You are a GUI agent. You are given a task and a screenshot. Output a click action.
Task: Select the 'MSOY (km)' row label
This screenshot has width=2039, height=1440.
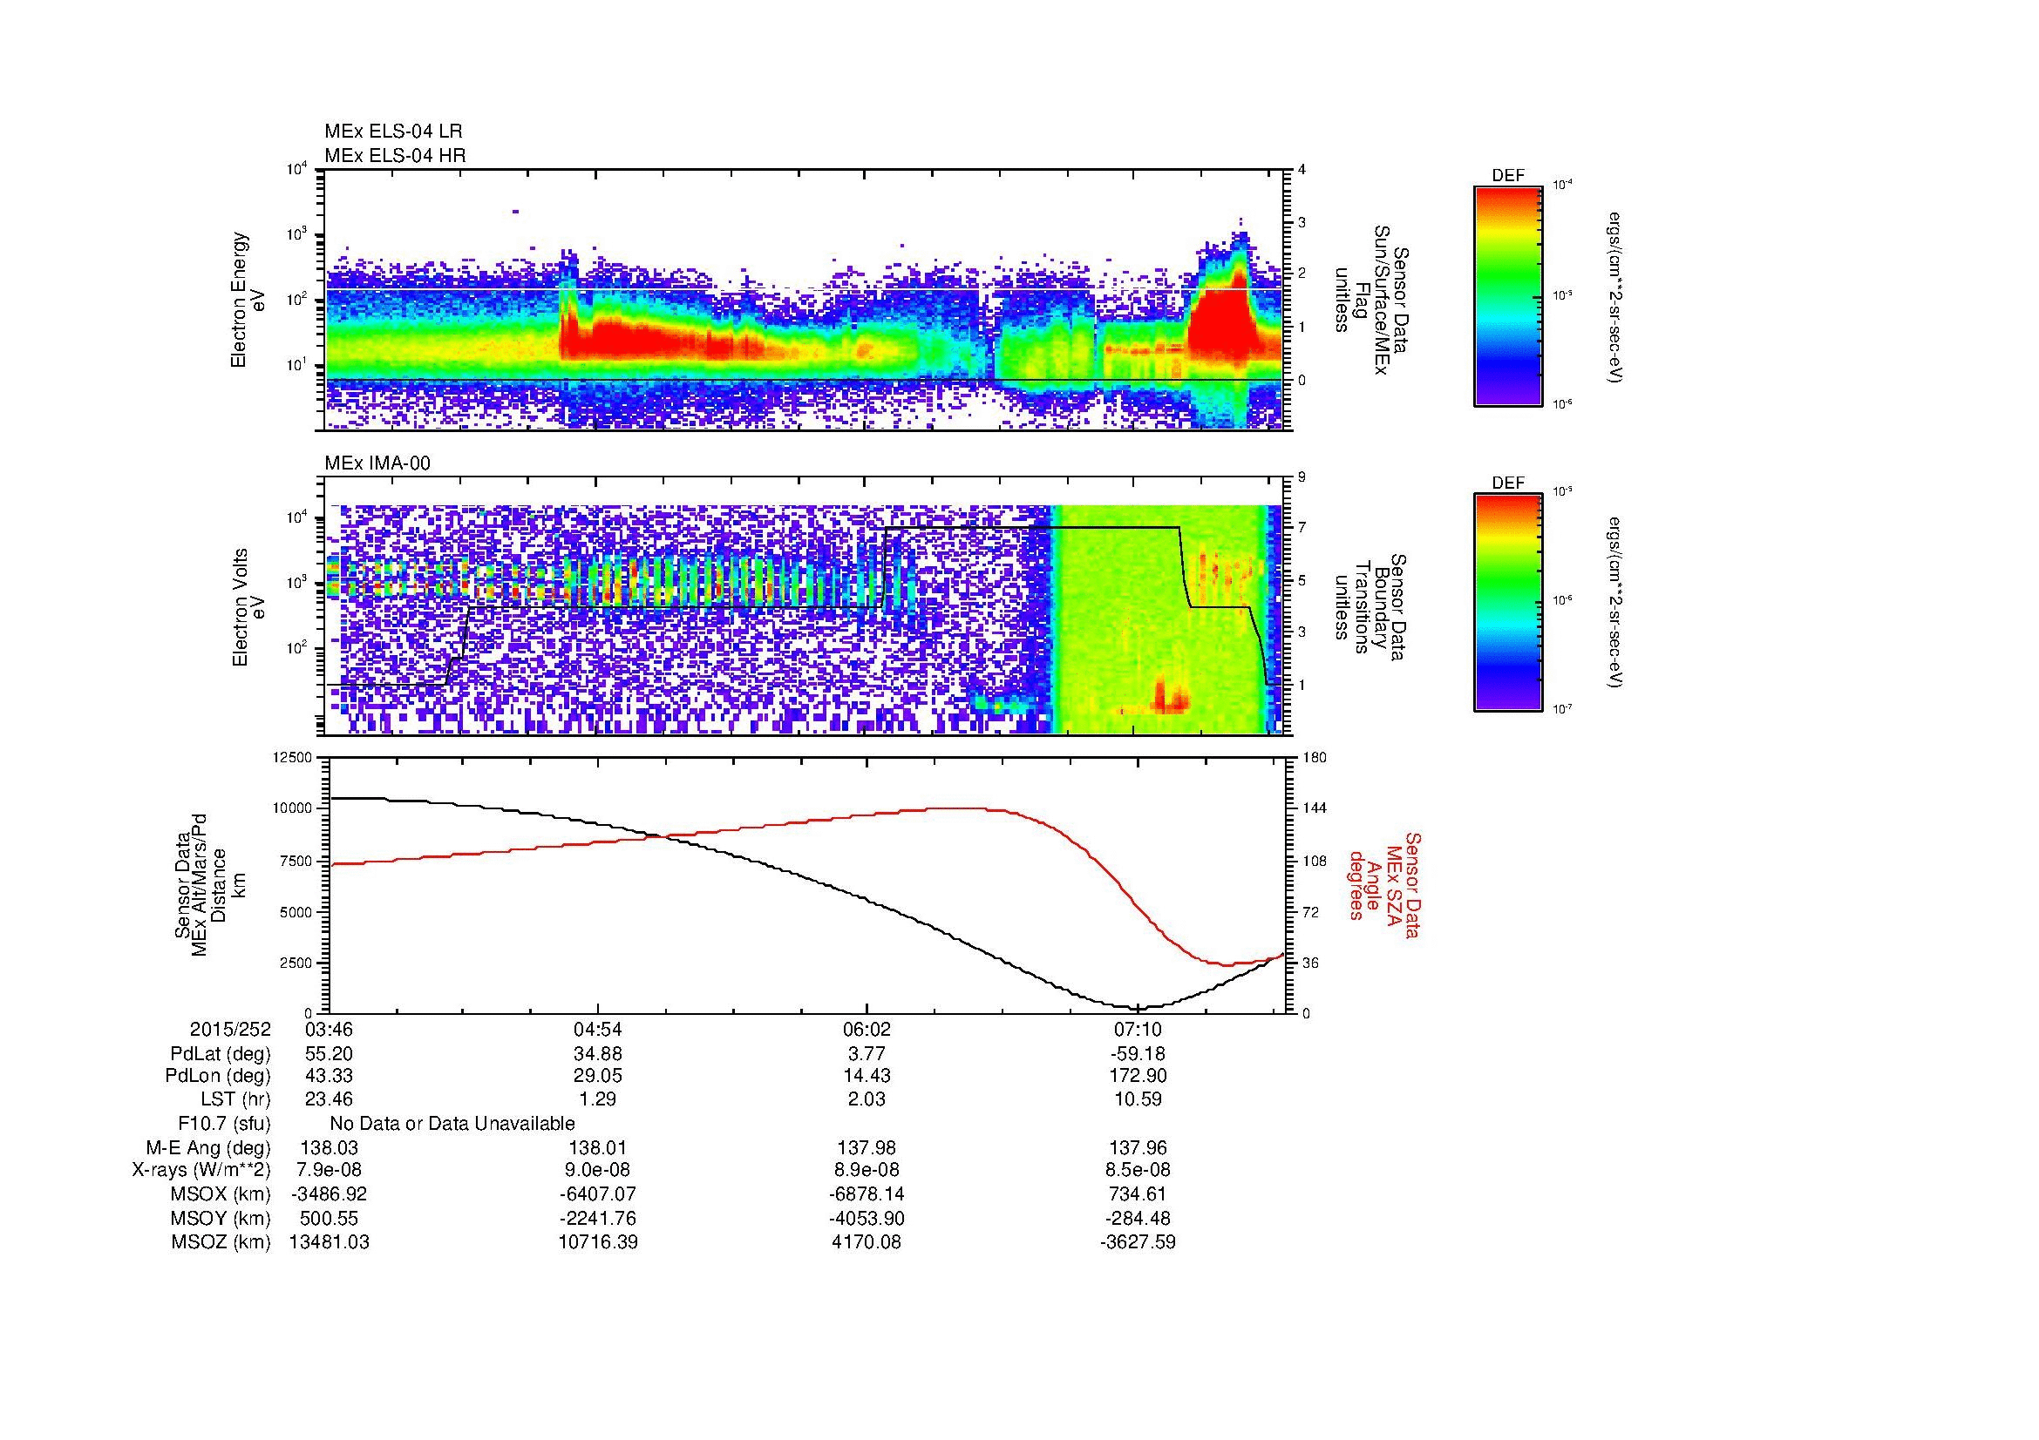click(x=221, y=1218)
